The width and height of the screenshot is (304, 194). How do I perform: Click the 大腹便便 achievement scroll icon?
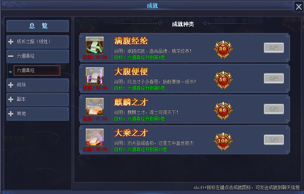pyautogui.click(x=95, y=76)
